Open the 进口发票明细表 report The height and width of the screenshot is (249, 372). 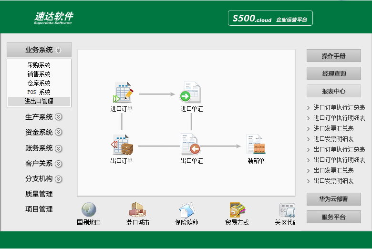click(333, 139)
